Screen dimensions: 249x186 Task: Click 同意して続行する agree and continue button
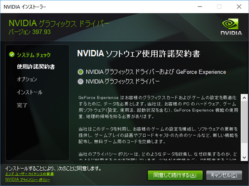175,175
